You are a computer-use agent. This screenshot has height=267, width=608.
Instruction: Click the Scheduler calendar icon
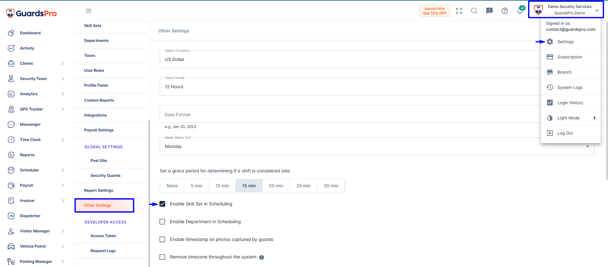click(11, 170)
